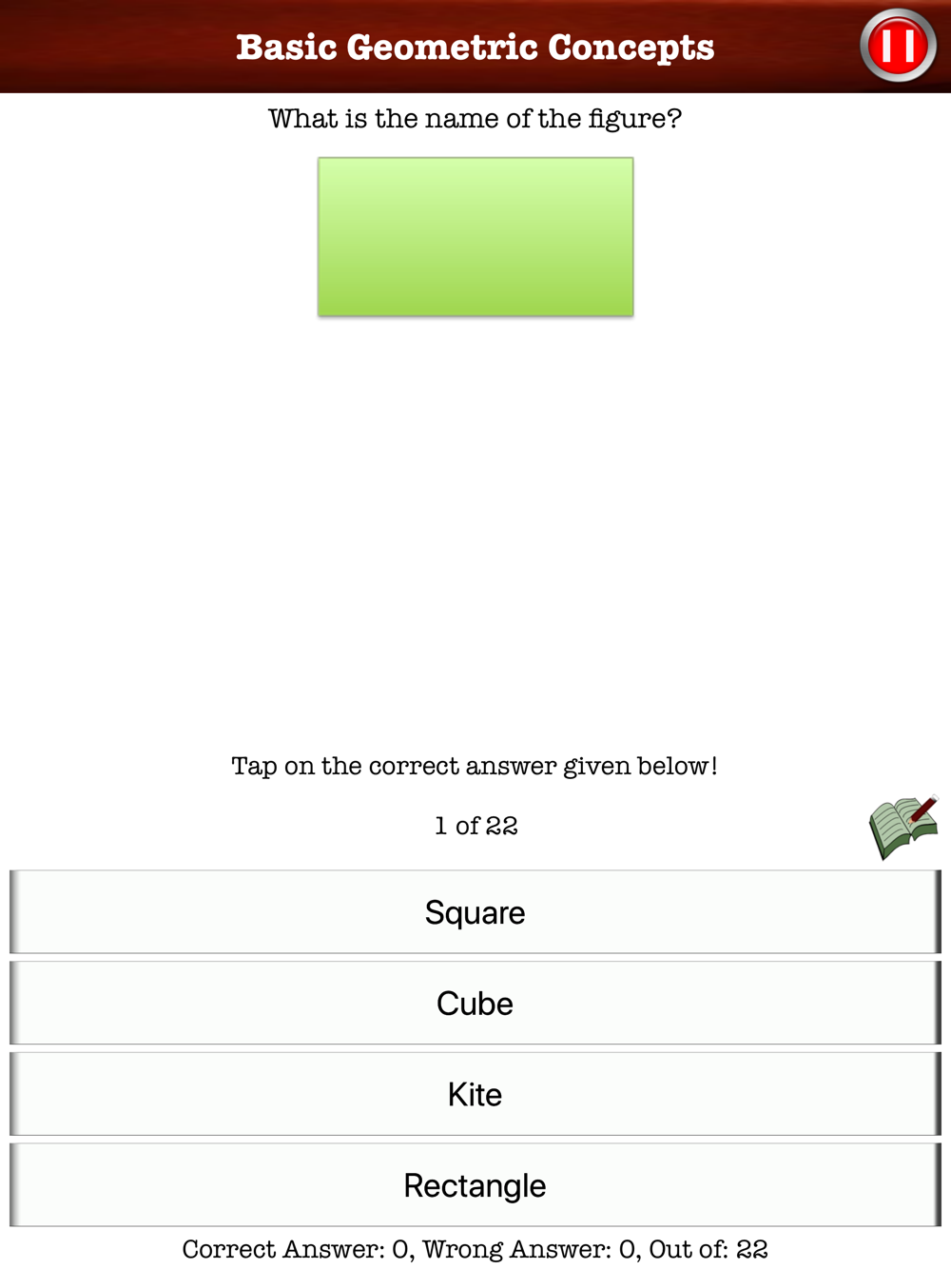The image size is (951, 1269).
Task: Click the Basic Geometric Concepts title
Action: 475,47
